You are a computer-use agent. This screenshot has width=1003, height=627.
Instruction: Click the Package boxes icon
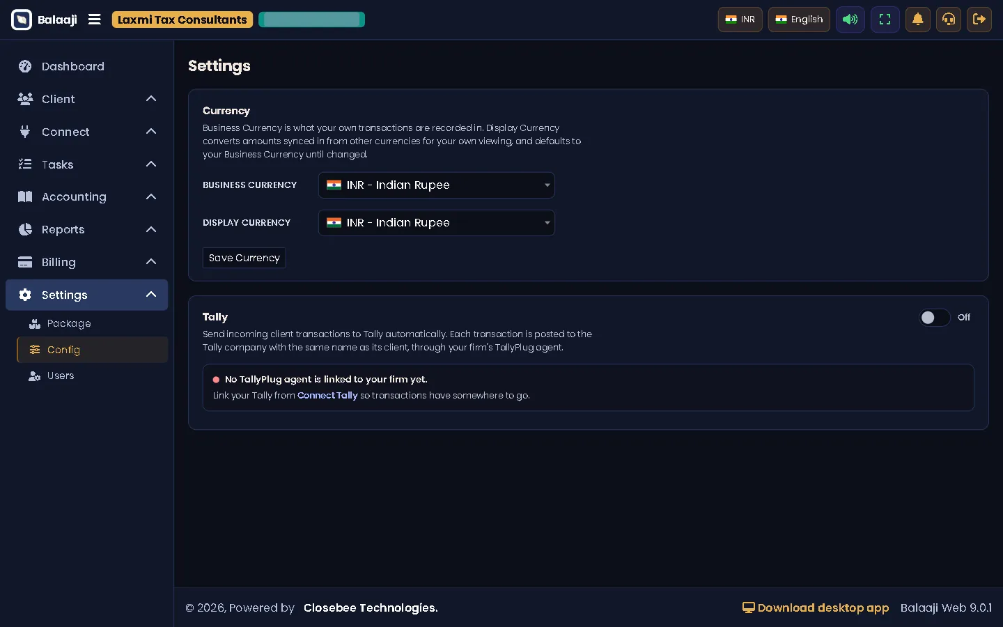(x=35, y=323)
